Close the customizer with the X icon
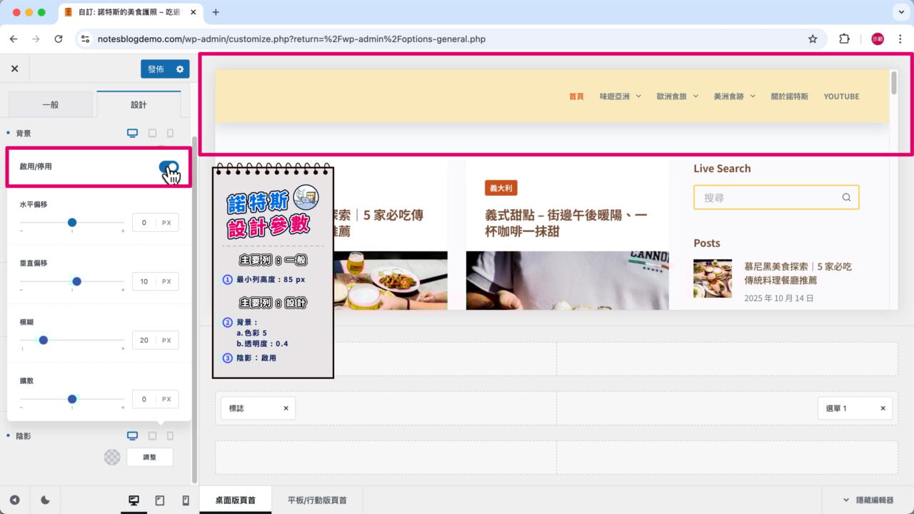Viewport: 914px width, 514px height. 14,69
